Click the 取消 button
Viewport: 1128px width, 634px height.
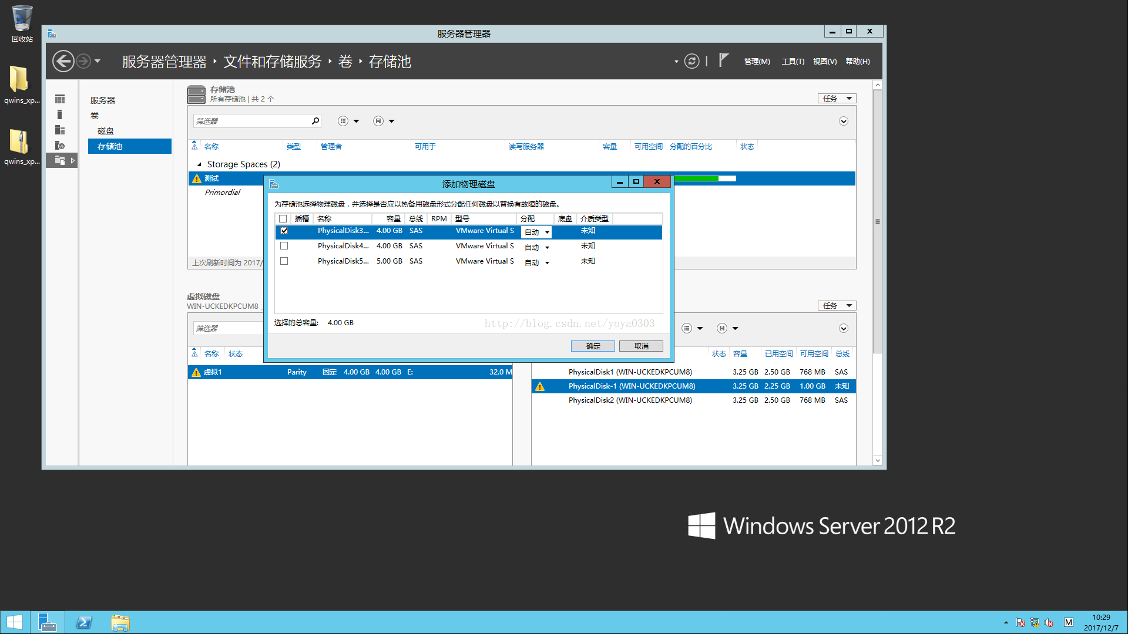point(641,346)
